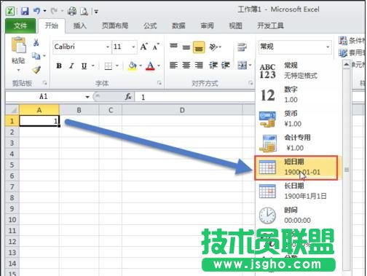Viewport: 367px width, 276px height.
Task: Decrease font size with smaller A
Action: (156, 47)
